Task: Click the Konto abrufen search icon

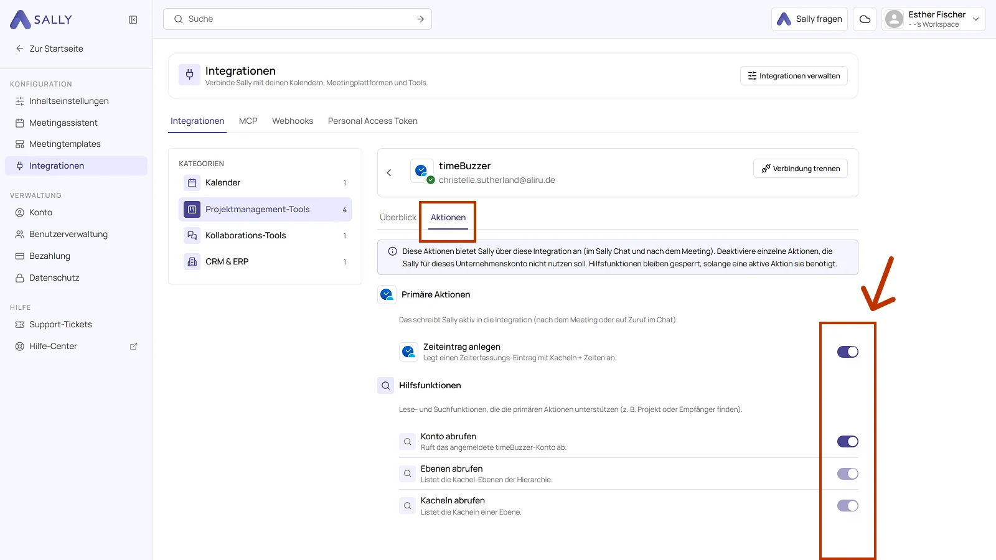Action: coord(407,442)
